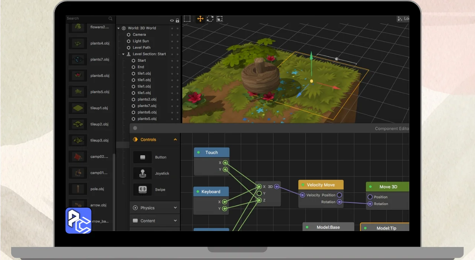Add a Swipe control component
Image resolution: width=475 pixels, height=260 pixels.
(142, 189)
